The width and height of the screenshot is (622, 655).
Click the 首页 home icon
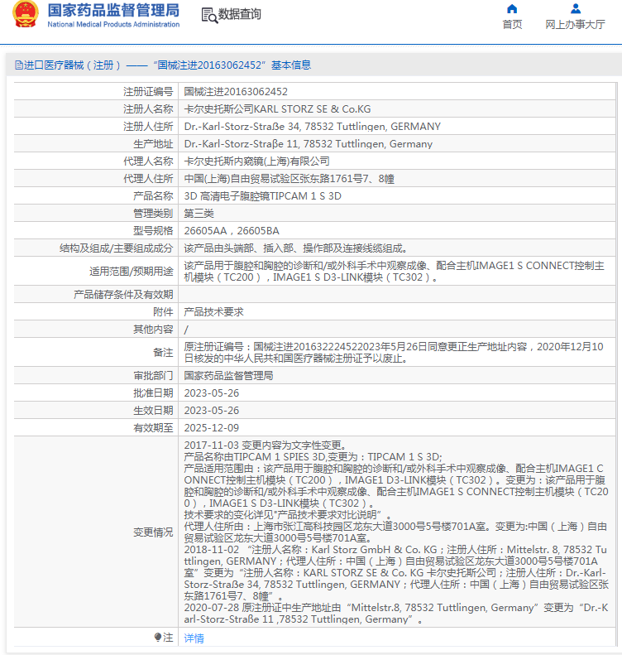pyautogui.click(x=512, y=9)
